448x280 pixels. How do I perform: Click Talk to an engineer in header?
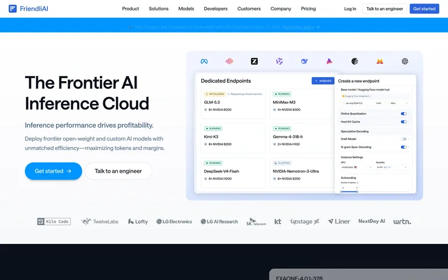[x=384, y=9]
